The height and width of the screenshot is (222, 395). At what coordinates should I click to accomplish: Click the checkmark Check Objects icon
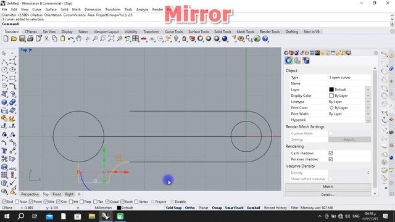[x=12, y=183]
